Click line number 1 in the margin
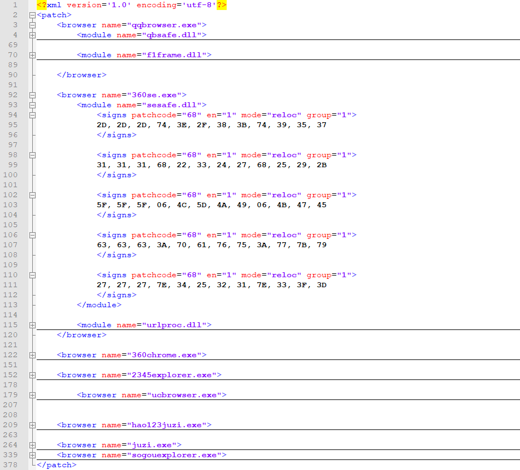Screen dimensions: 520x470 click(x=15, y=5)
